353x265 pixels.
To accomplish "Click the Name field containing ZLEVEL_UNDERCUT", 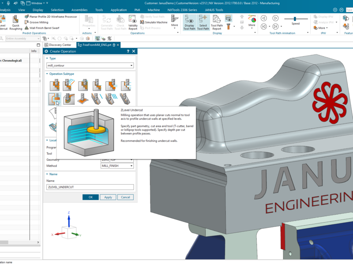I will coord(90,187).
